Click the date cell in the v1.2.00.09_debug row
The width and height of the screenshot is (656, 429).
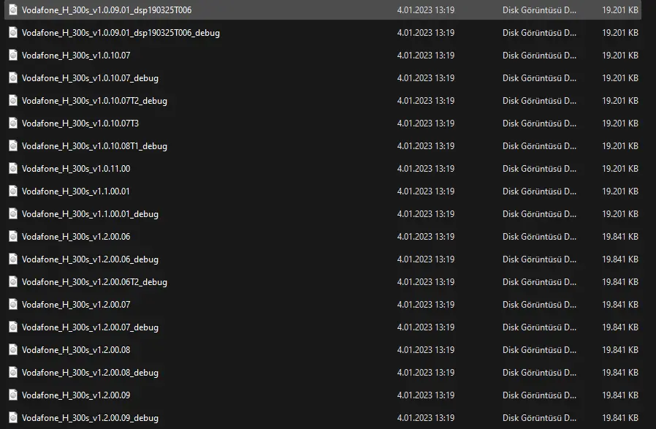tap(425, 418)
